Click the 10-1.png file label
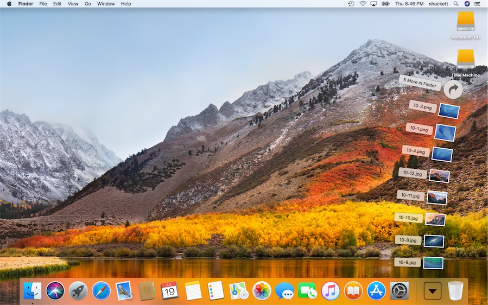Screen dimensions: 488x305 tap(419, 129)
